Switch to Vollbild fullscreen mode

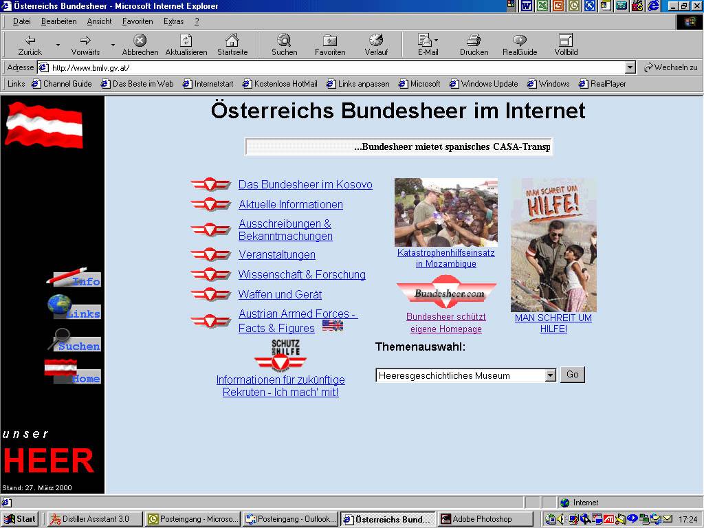pos(566,41)
